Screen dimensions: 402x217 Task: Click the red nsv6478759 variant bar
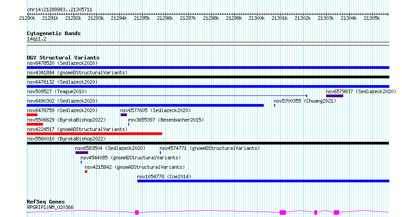(32, 115)
